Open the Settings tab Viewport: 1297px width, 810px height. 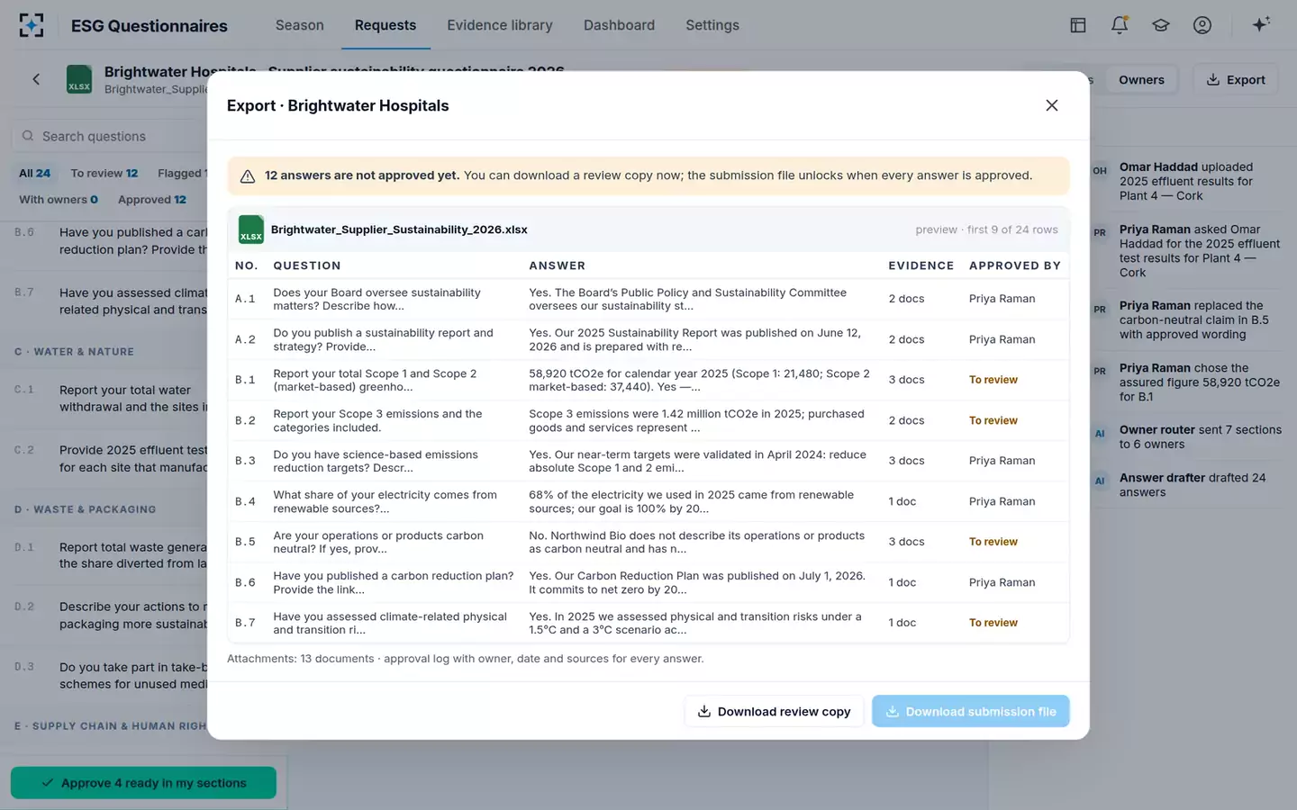tap(712, 25)
